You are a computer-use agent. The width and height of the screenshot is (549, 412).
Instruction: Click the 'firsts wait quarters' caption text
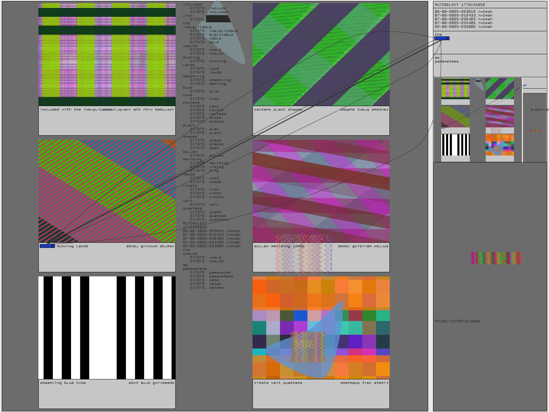tap(278, 383)
